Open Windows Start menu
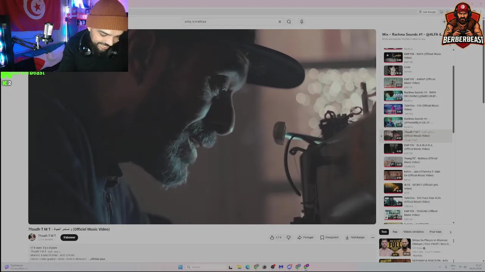Viewport: 485px width, 272px height. coord(180,267)
